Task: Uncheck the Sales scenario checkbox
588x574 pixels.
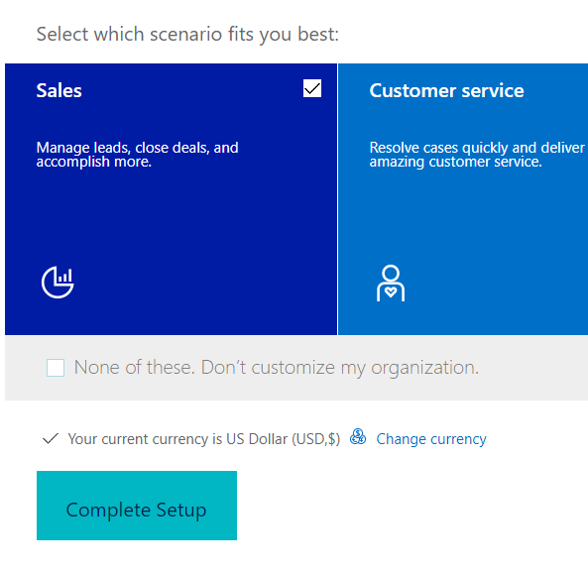Action: 312,88
